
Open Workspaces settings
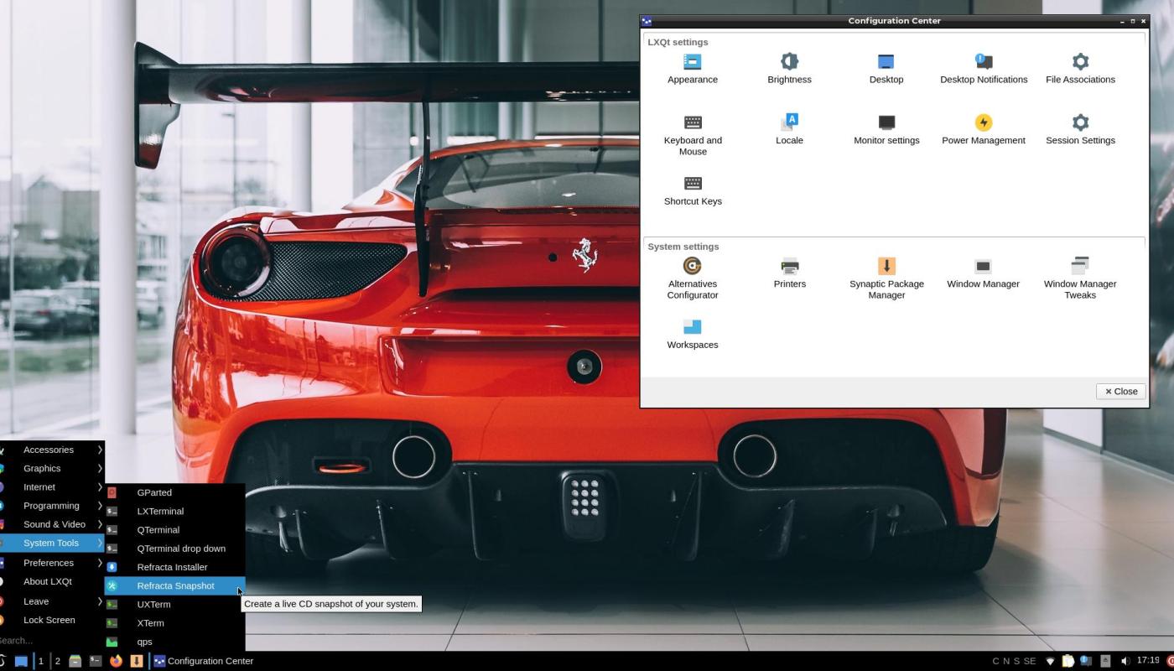click(692, 335)
